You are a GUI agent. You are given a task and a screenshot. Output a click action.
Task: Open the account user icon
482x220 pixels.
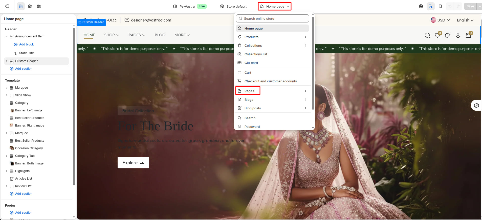pyautogui.click(x=458, y=35)
